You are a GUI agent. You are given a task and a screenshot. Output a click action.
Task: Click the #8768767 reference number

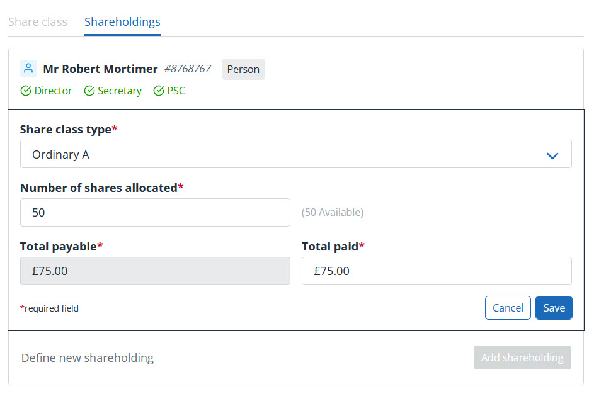(188, 69)
